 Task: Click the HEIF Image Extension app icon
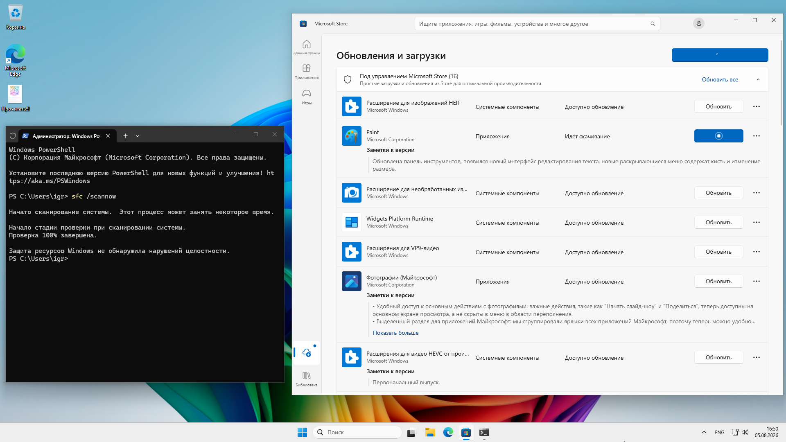coord(352,106)
